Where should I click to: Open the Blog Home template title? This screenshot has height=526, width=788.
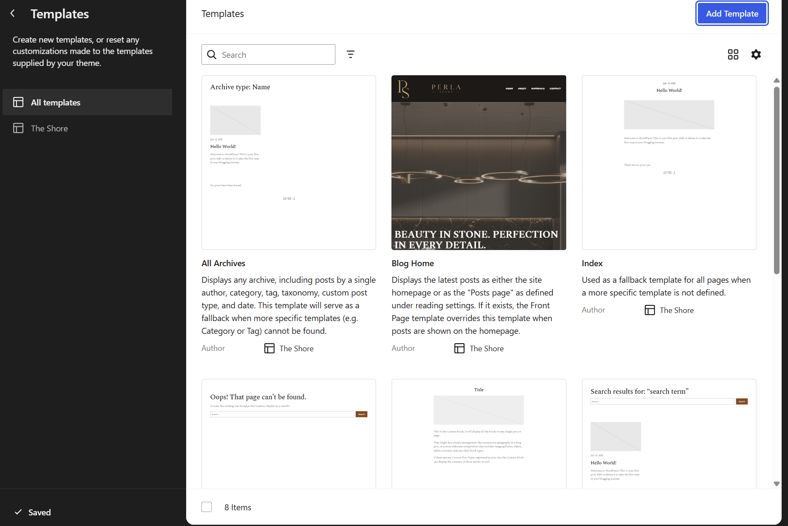coord(413,263)
